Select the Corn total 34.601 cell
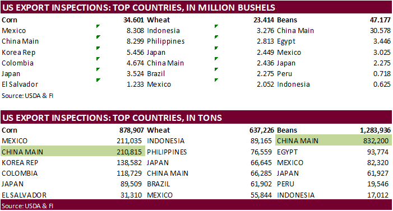393x211 pixels. coord(133,20)
